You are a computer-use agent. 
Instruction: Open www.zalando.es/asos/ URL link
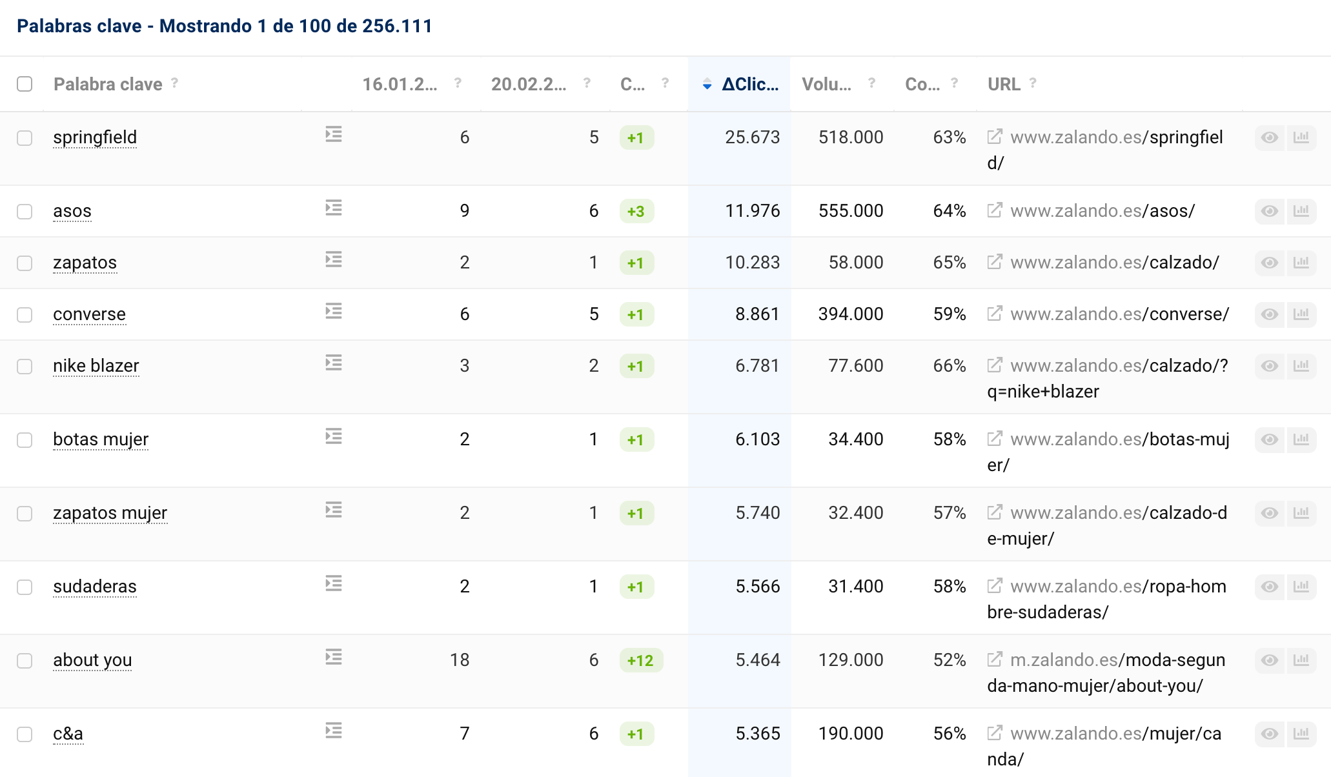point(1102,211)
